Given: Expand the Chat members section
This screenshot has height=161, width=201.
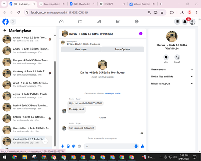Looking at the screenshot, I should 172,70.
